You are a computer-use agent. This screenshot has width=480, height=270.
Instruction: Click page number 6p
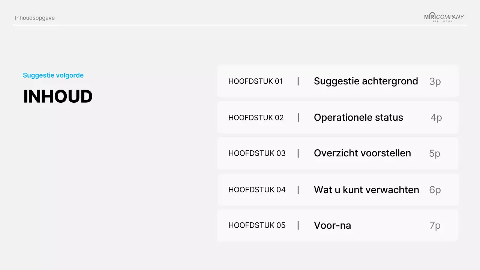click(x=435, y=190)
